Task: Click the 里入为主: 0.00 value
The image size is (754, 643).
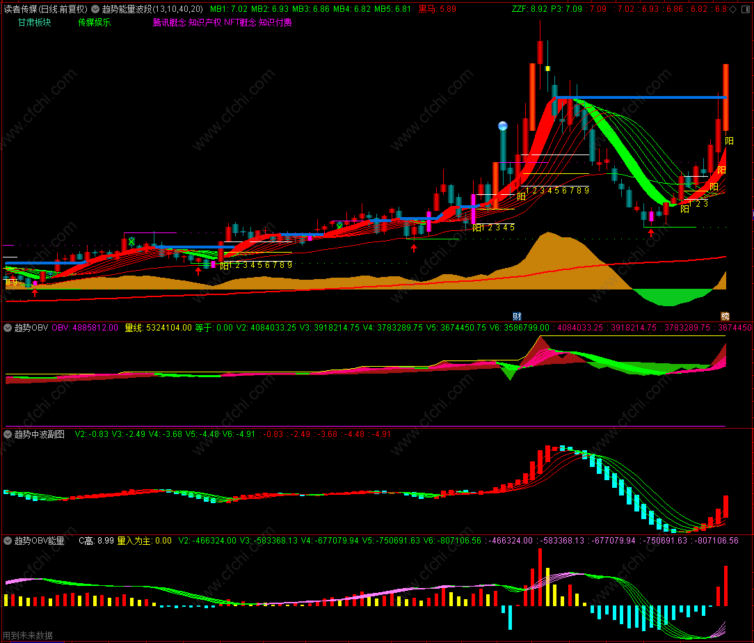Action: pyautogui.click(x=144, y=541)
